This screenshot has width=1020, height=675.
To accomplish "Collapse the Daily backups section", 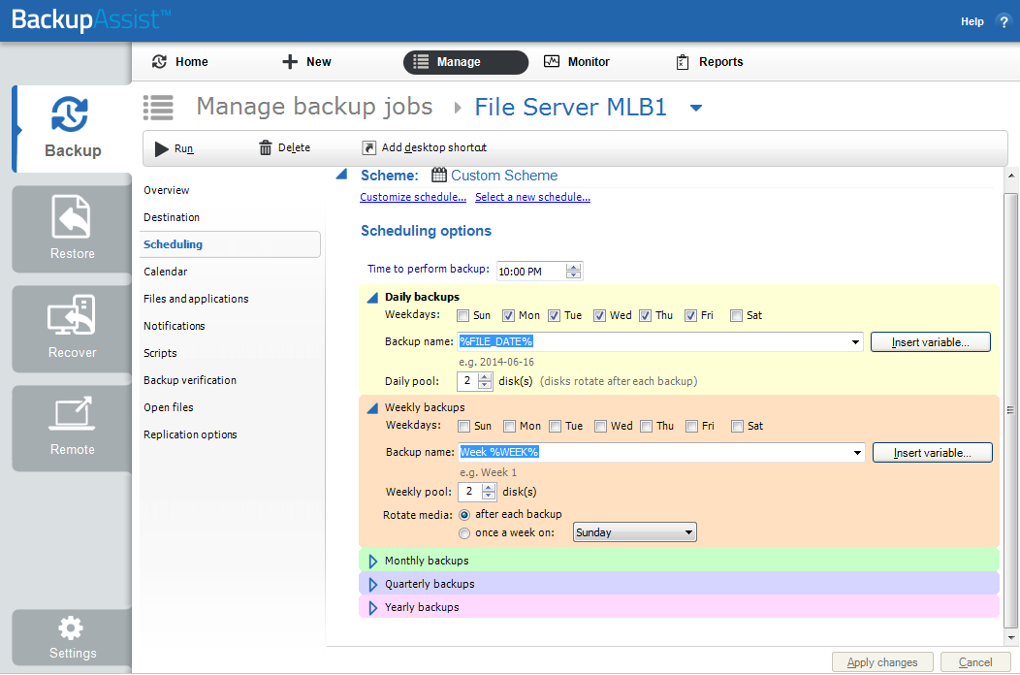I will pyautogui.click(x=372, y=298).
